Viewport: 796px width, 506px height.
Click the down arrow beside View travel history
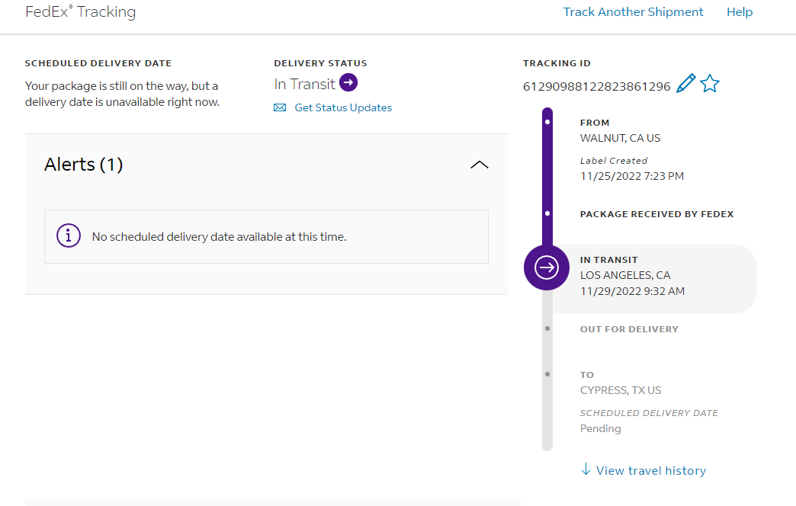tap(586, 469)
